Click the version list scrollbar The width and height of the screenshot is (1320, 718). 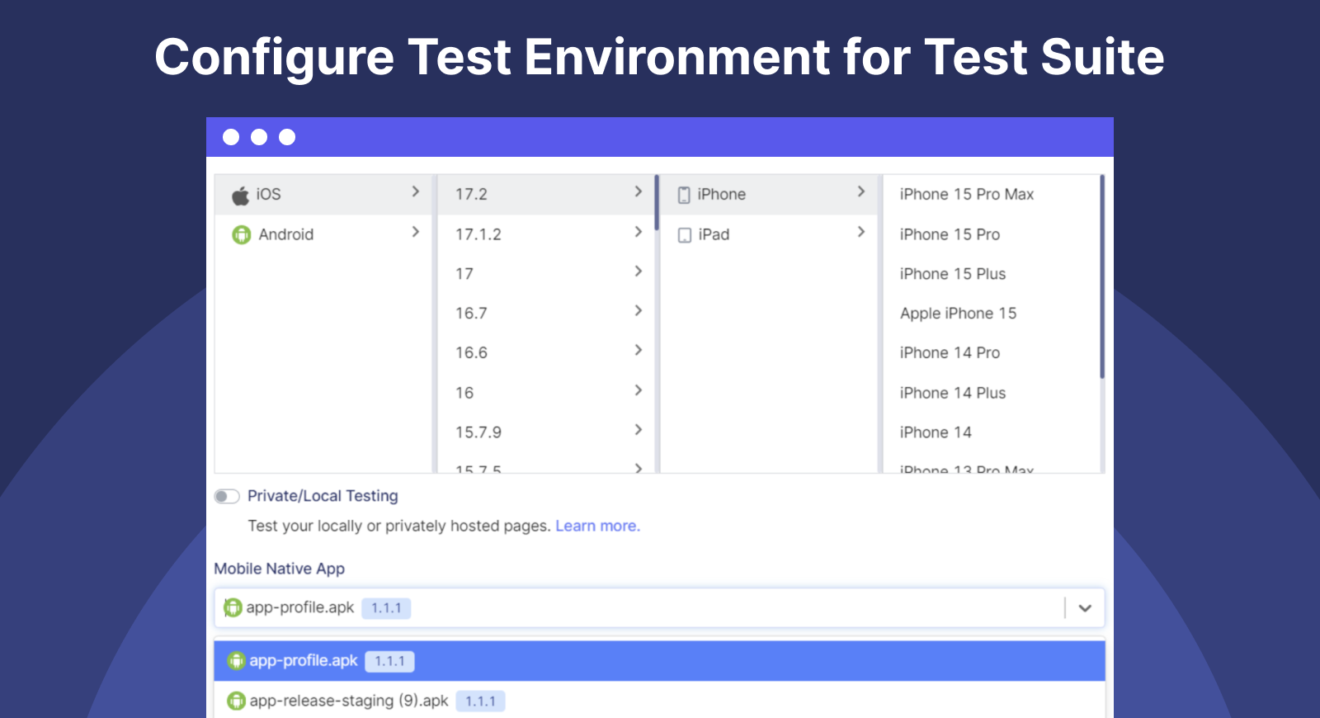point(657,202)
